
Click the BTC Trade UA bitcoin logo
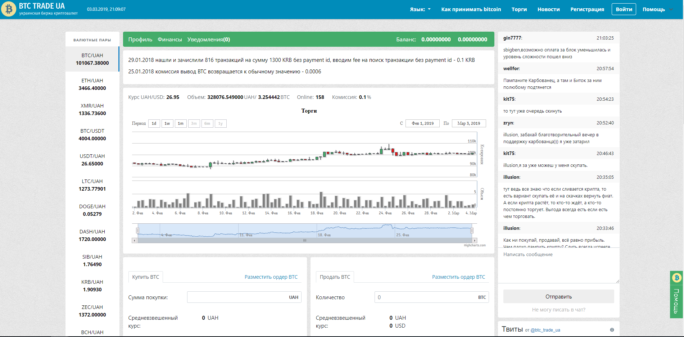(x=9, y=9)
